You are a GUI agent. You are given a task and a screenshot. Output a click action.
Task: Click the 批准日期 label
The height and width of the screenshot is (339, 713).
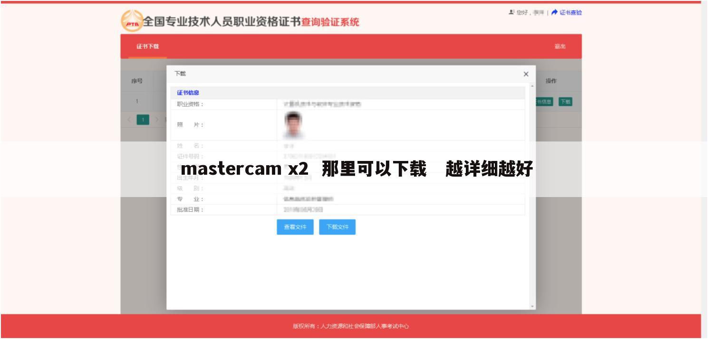[190, 210]
